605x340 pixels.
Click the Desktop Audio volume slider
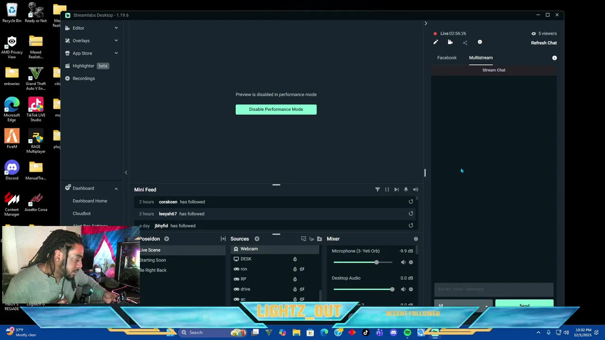(x=363, y=289)
